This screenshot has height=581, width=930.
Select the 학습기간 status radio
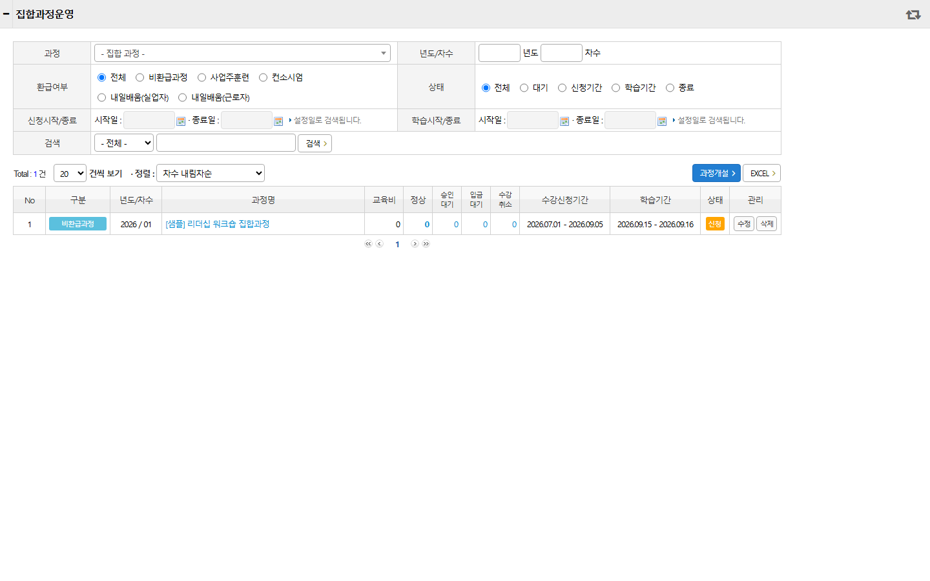tap(615, 88)
